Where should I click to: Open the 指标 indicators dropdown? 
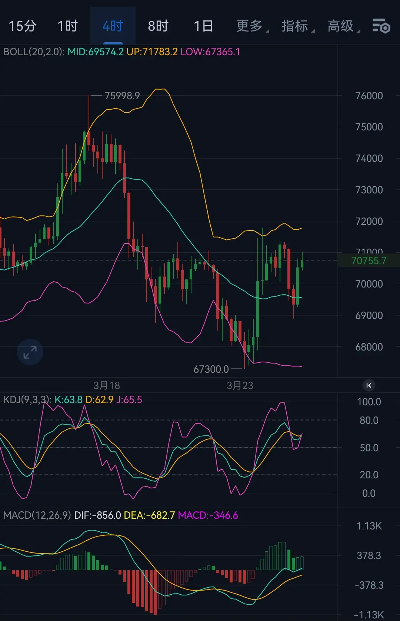click(298, 26)
